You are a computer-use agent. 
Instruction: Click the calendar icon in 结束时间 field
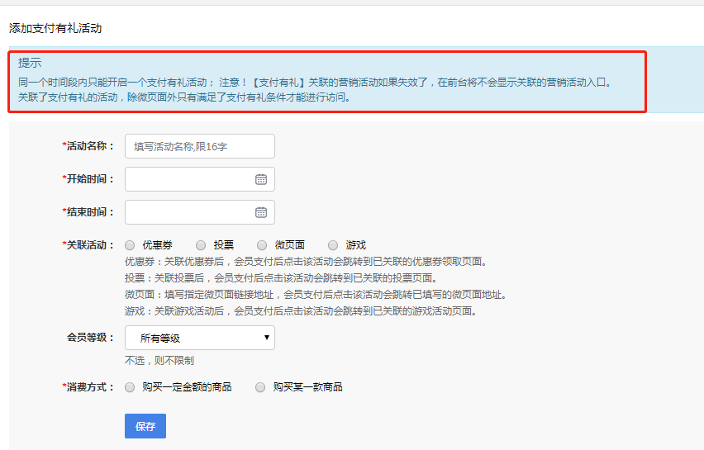(x=261, y=212)
